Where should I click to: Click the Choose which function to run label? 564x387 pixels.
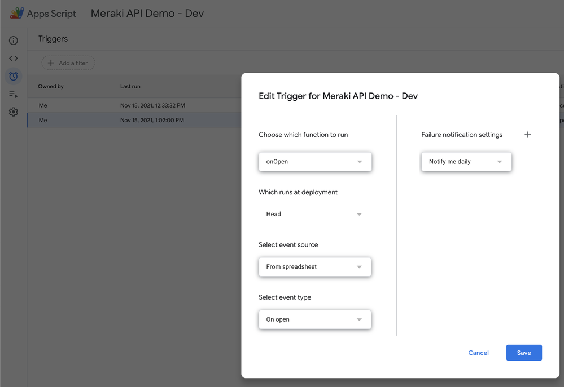[303, 135]
